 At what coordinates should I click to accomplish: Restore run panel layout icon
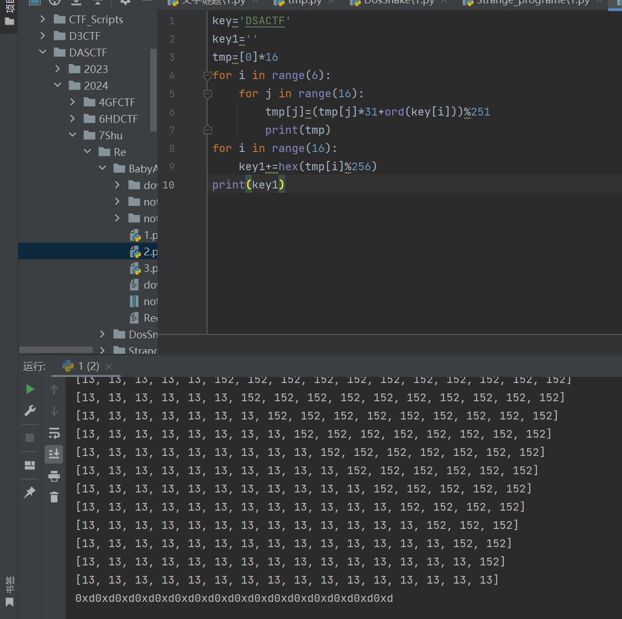click(x=30, y=465)
